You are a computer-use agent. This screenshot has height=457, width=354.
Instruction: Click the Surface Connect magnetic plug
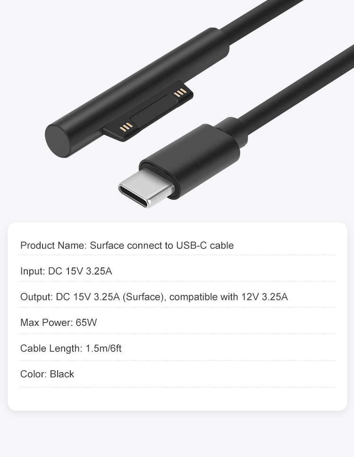[148, 112]
